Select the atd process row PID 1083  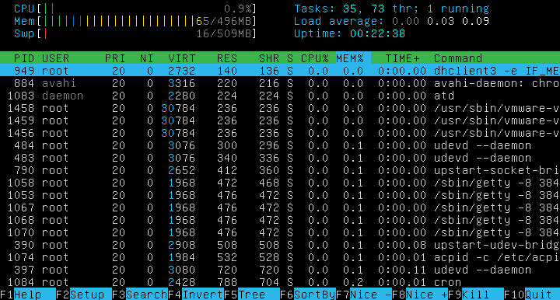(280, 96)
